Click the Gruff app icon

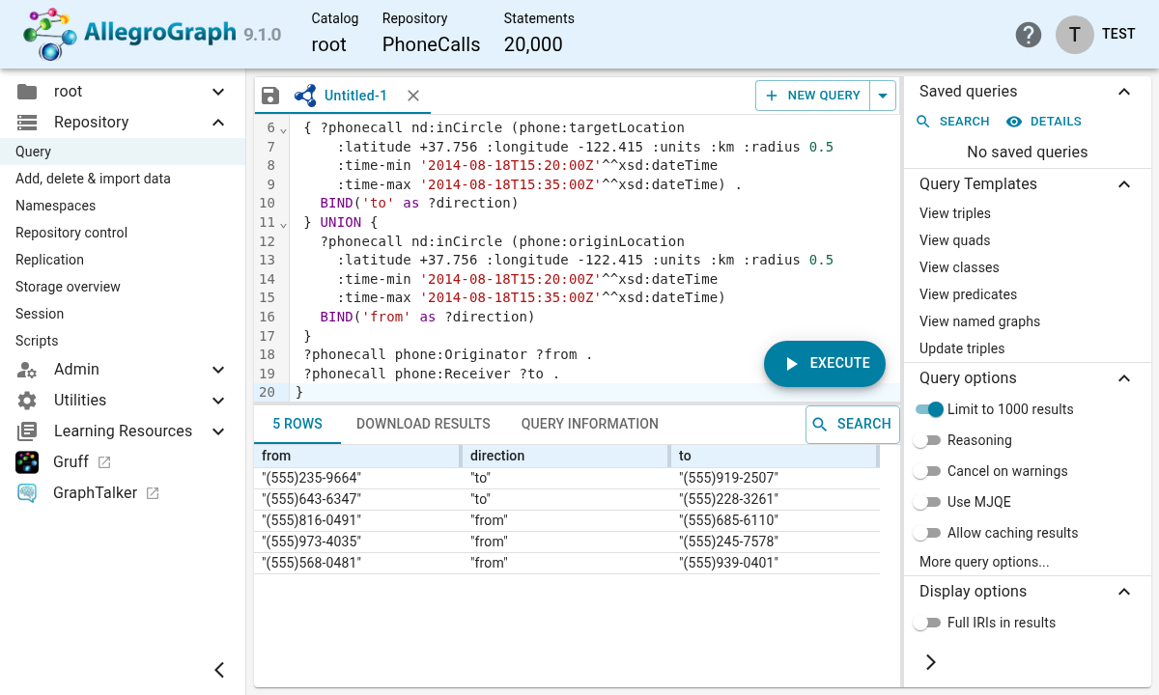coord(27,462)
